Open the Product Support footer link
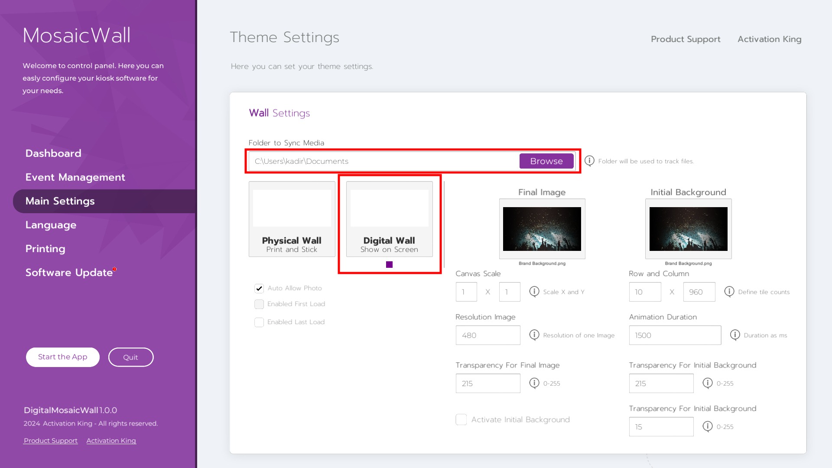832x468 pixels. 51,441
